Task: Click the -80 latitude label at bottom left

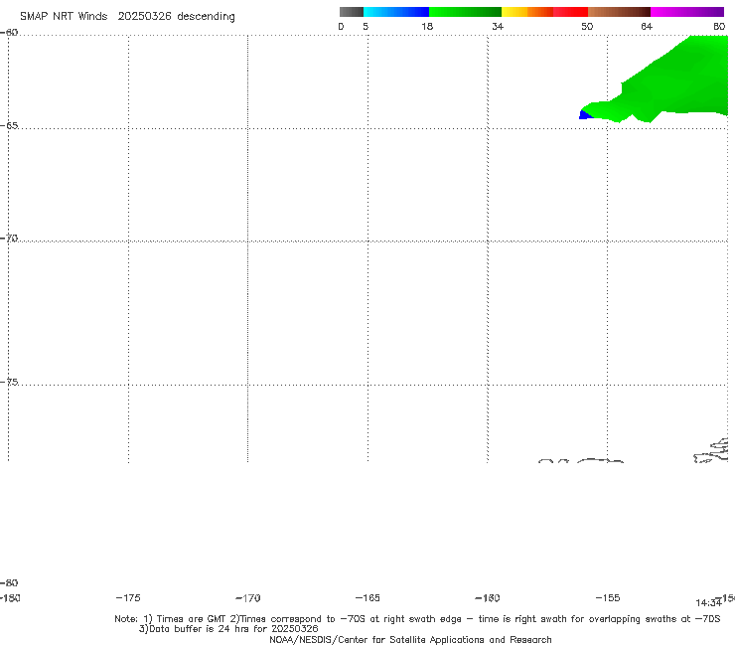Action: tap(9, 582)
